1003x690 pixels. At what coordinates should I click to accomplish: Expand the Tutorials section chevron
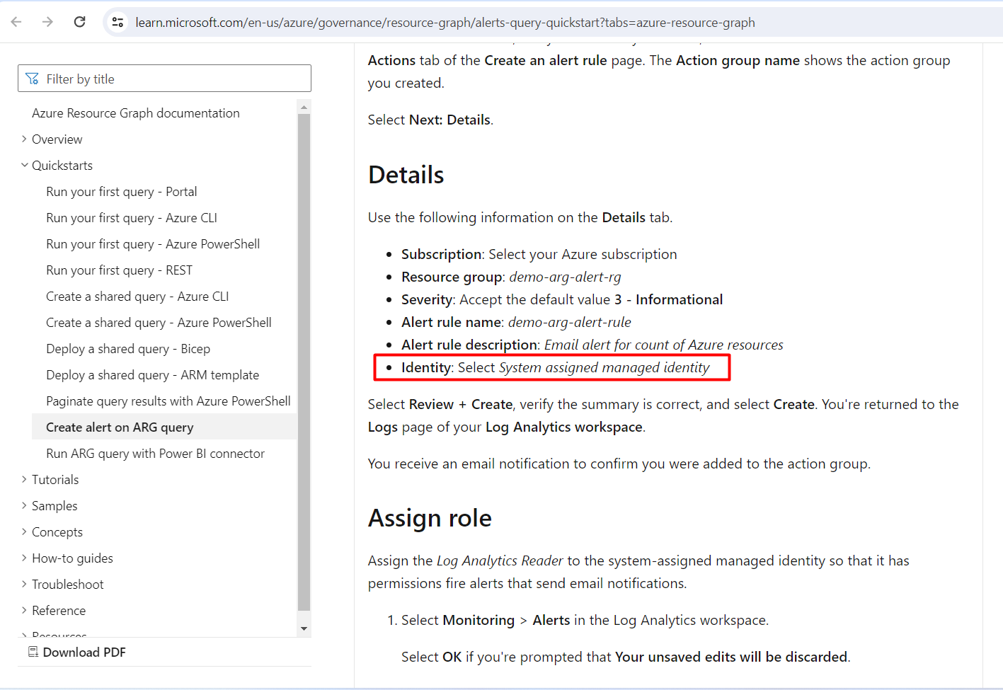point(24,479)
